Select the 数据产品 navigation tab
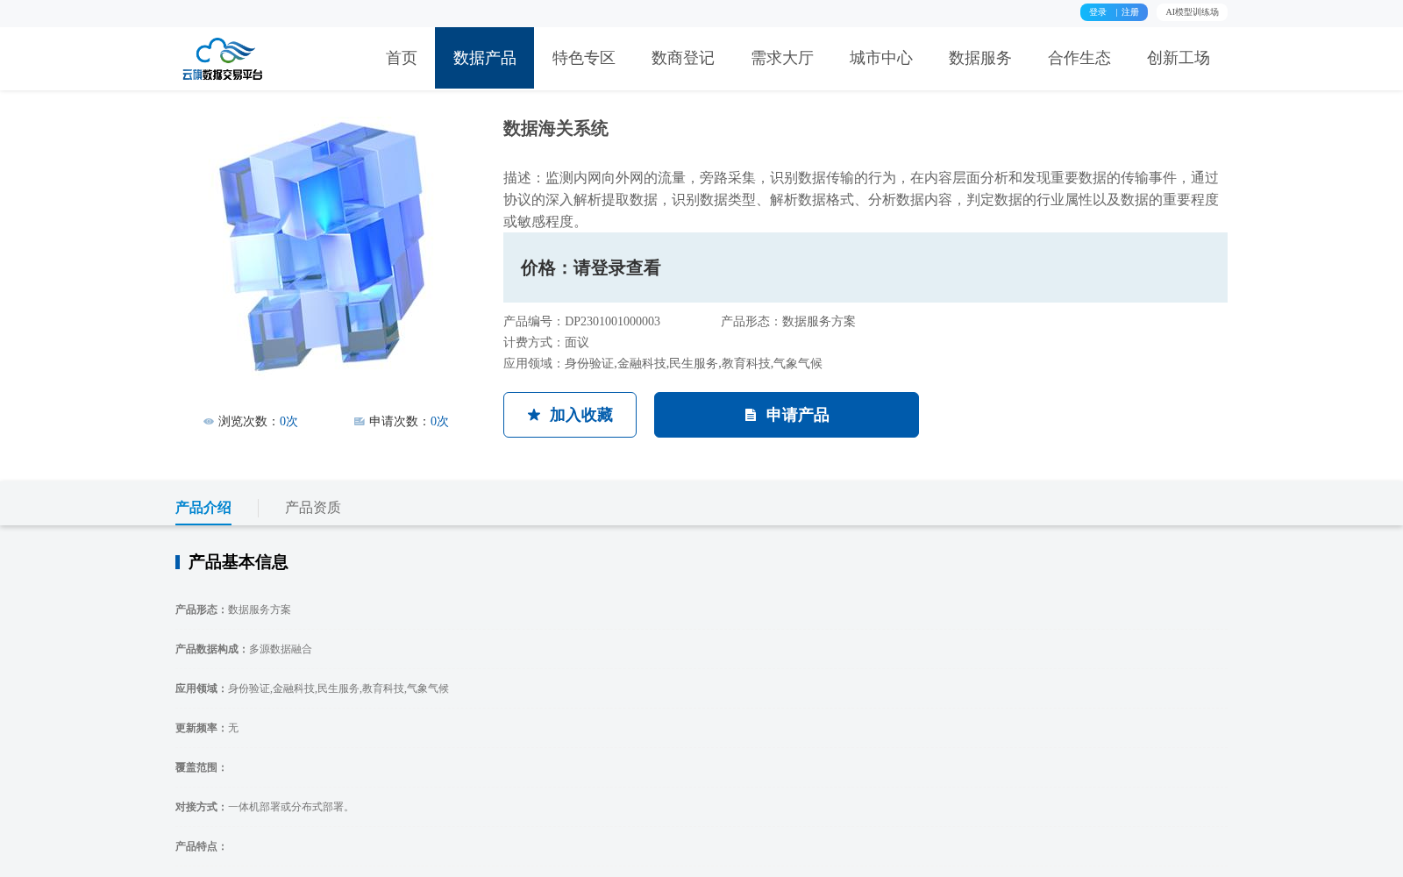Screen dimensions: 1403x877 [484, 58]
